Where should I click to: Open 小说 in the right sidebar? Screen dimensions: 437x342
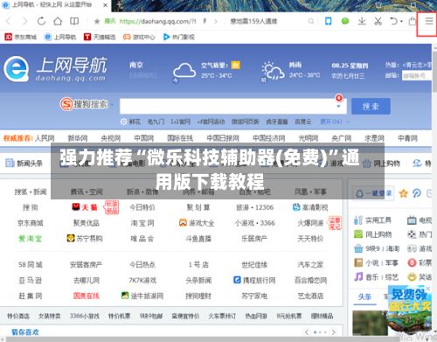(x=372, y=262)
